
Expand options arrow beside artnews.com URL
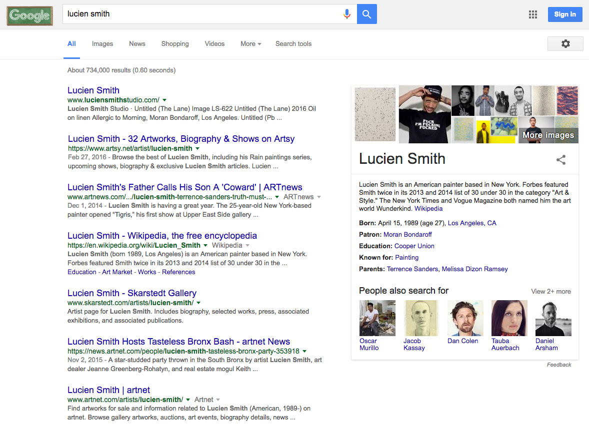277,197
